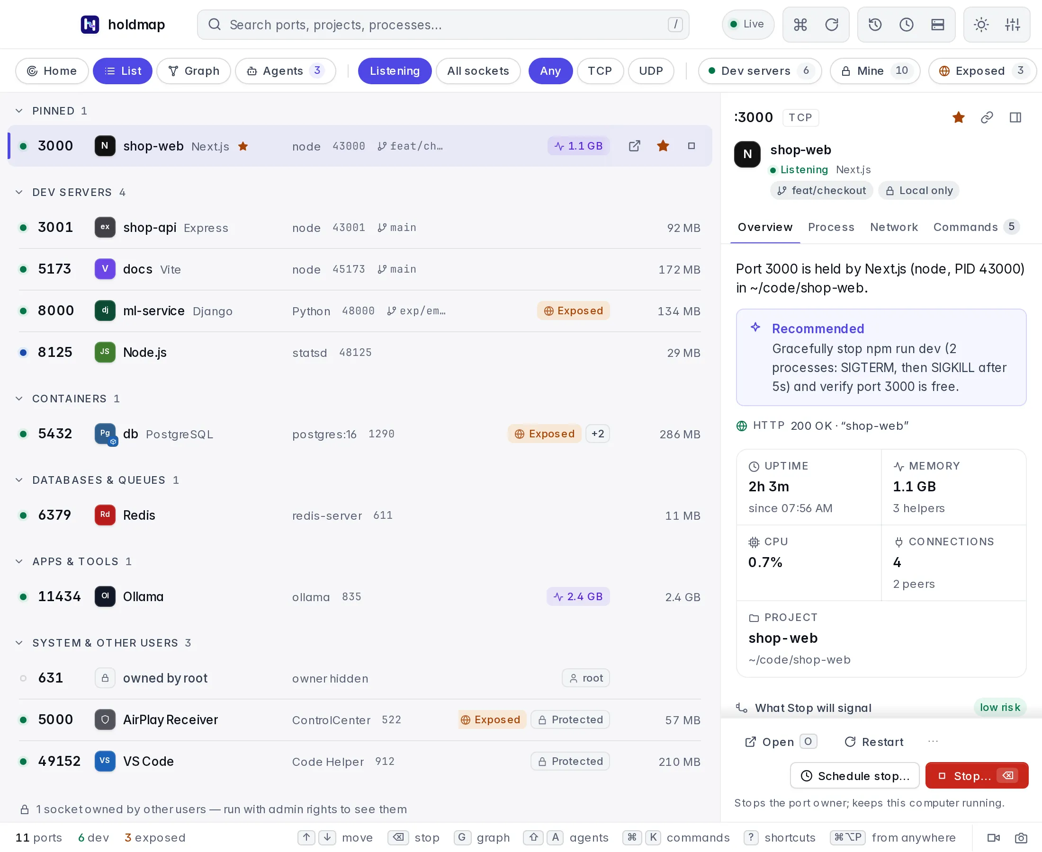Switch to the Process tab
This screenshot has height=852, width=1042.
(831, 227)
